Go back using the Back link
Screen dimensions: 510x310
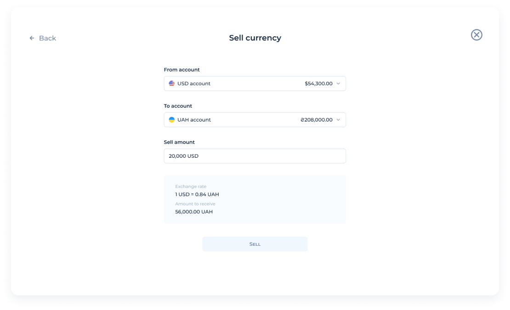point(47,38)
